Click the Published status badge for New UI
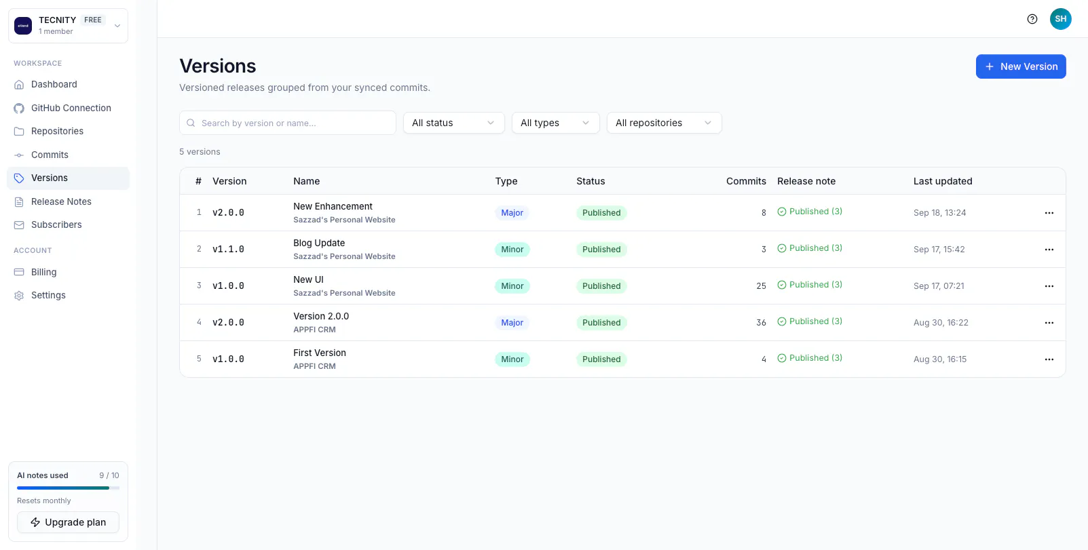The image size is (1088, 550). click(x=601, y=286)
